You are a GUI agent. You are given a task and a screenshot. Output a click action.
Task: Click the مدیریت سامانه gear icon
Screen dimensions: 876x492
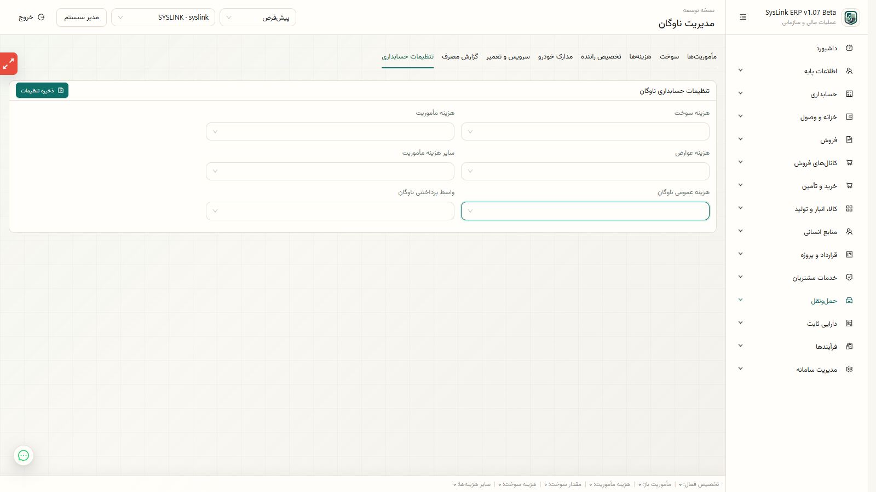(849, 370)
